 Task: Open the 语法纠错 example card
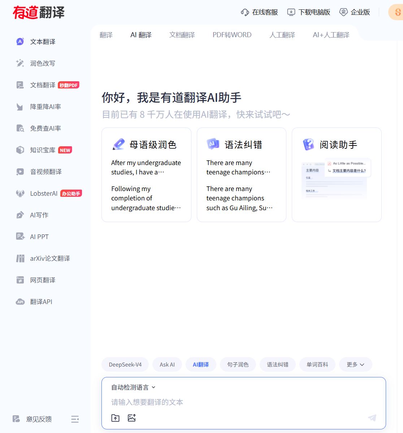coord(242,175)
